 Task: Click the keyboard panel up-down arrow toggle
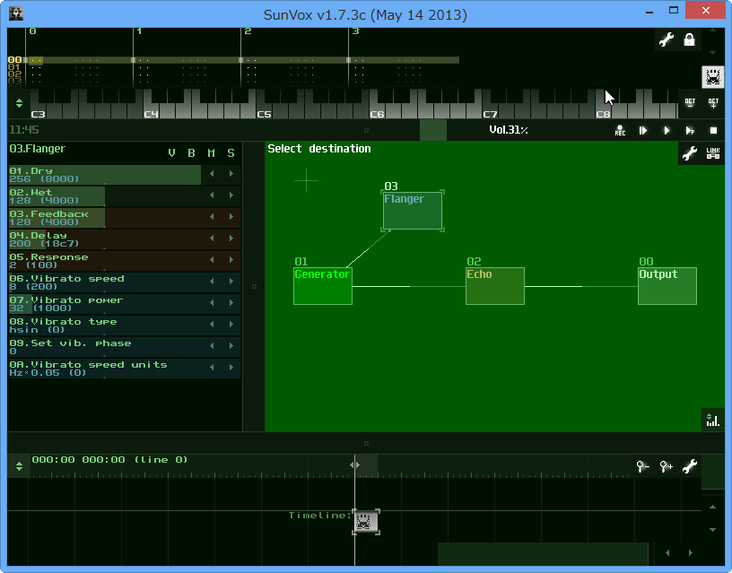click(19, 103)
